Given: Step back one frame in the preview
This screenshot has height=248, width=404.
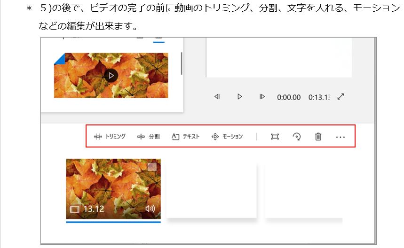Looking at the screenshot, I should tap(217, 97).
